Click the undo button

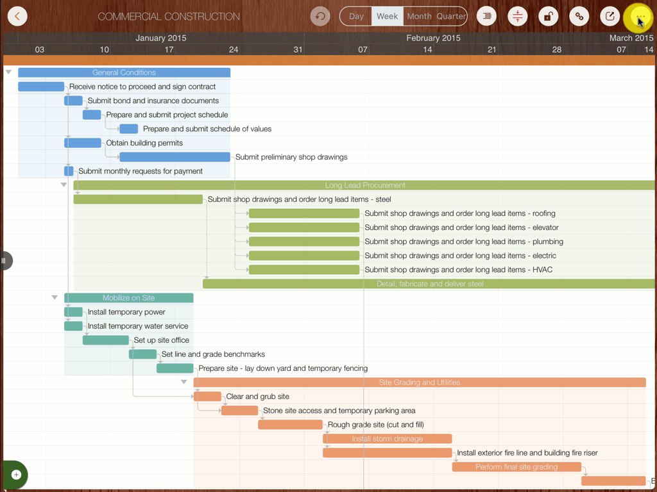[x=320, y=17]
